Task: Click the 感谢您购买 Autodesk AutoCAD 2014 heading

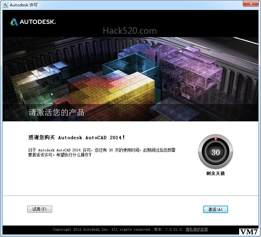Action: pyautogui.click(x=77, y=138)
